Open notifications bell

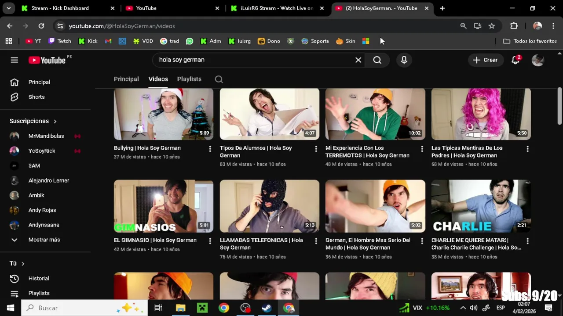click(515, 60)
